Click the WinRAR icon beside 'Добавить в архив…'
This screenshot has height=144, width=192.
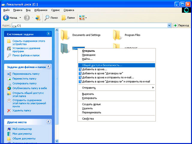80,69
